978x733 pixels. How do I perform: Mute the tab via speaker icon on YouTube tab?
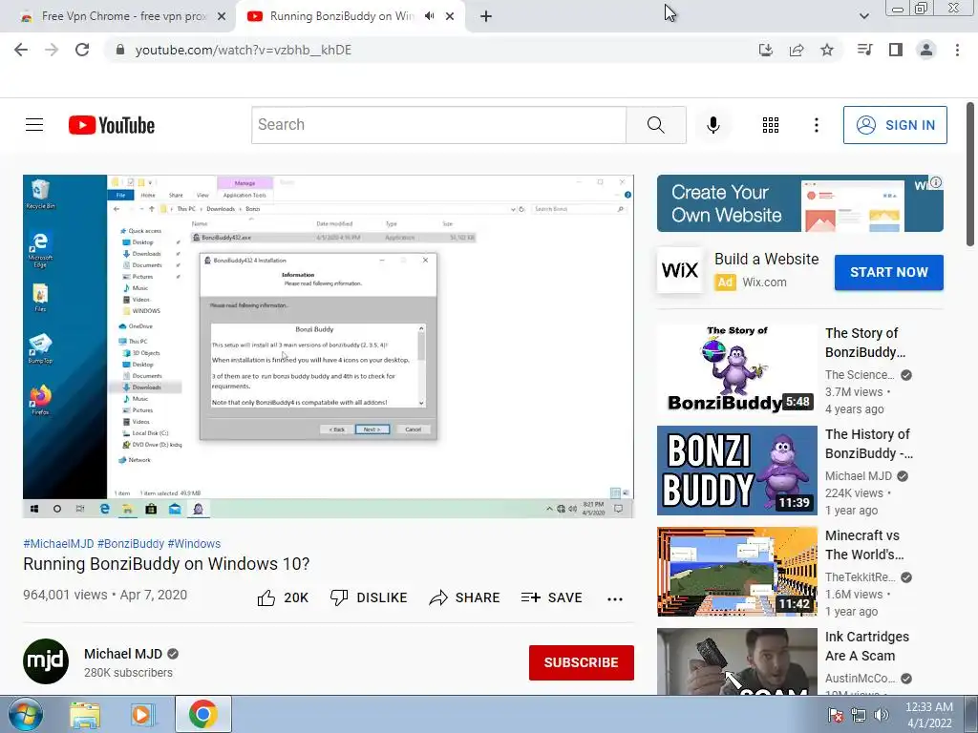pos(429,16)
